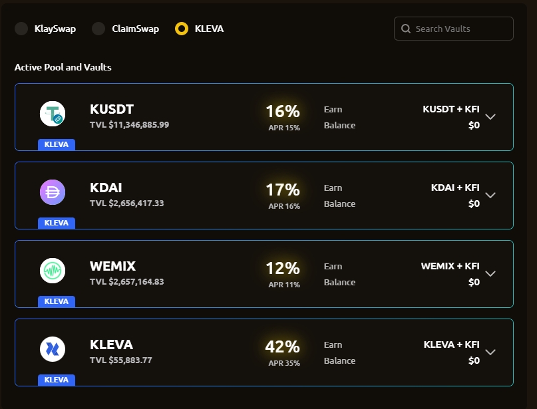Click the KUSDT Tether token icon
This screenshot has width=537, height=409.
[x=53, y=114]
